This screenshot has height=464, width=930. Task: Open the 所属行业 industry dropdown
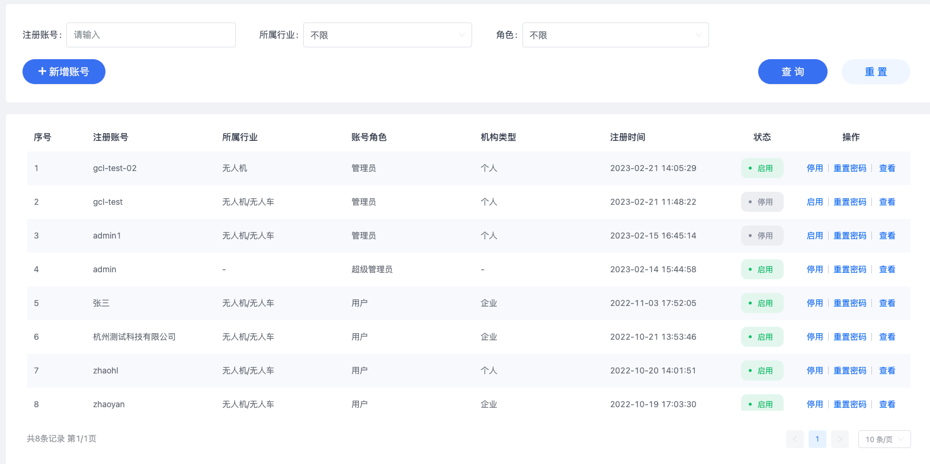[x=387, y=35]
